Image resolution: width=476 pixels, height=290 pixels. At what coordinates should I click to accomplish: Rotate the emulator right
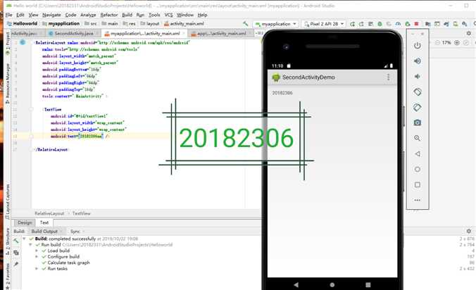(x=418, y=108)
